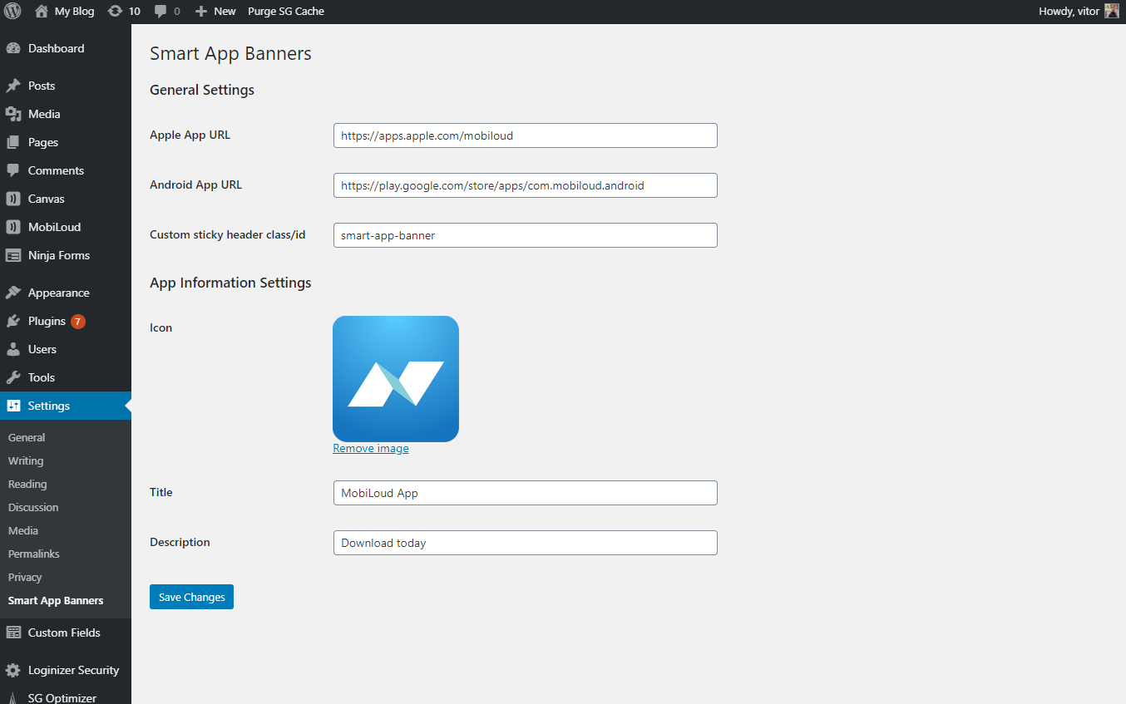Open the updates icon showing 10

click(x=115, y=12)
